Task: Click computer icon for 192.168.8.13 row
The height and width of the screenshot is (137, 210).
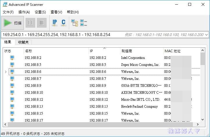Action: [x=12, y=107]
